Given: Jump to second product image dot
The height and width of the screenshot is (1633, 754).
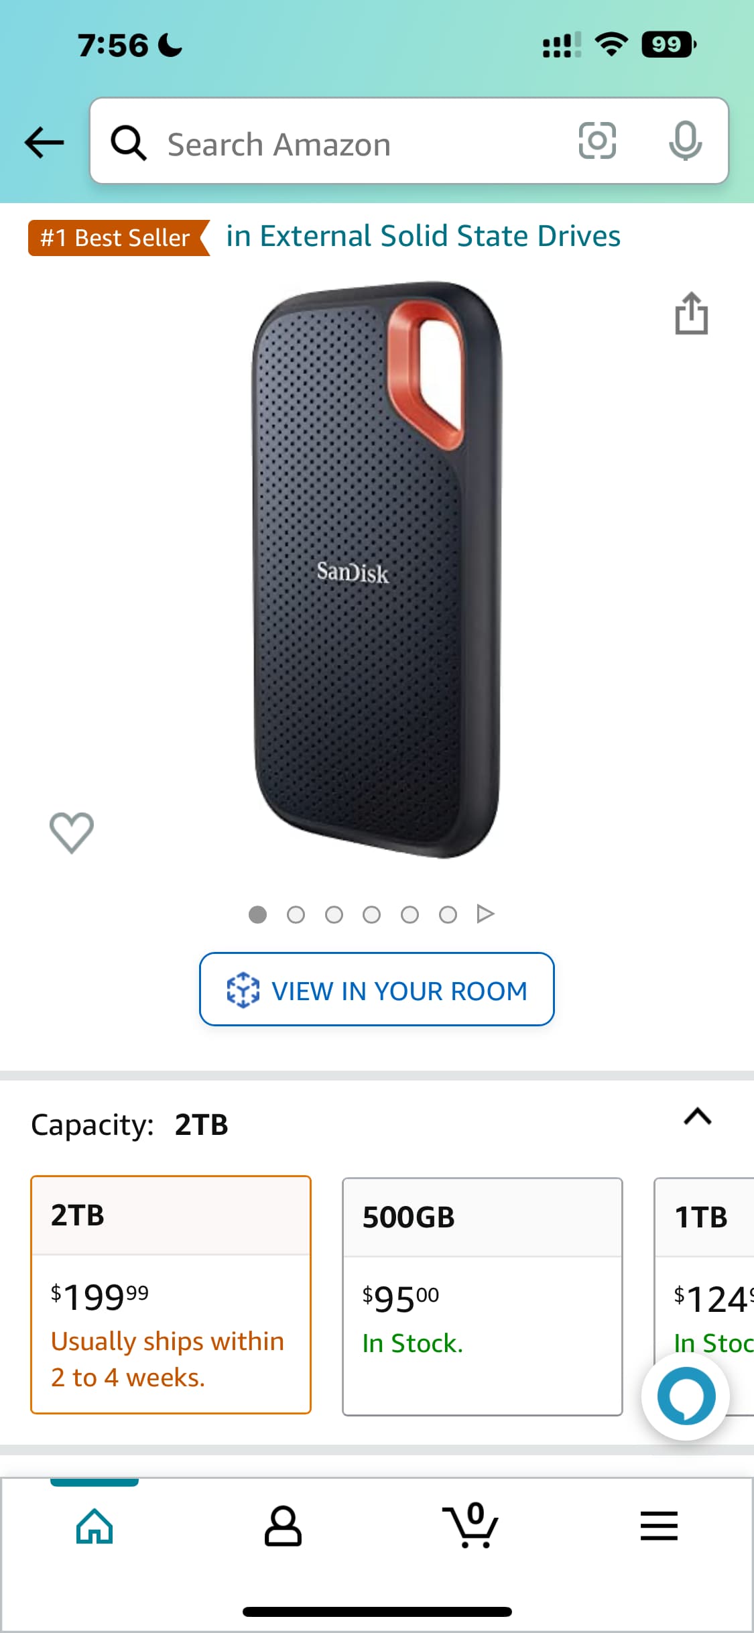Looking at the screenshot, I should 296,914.
